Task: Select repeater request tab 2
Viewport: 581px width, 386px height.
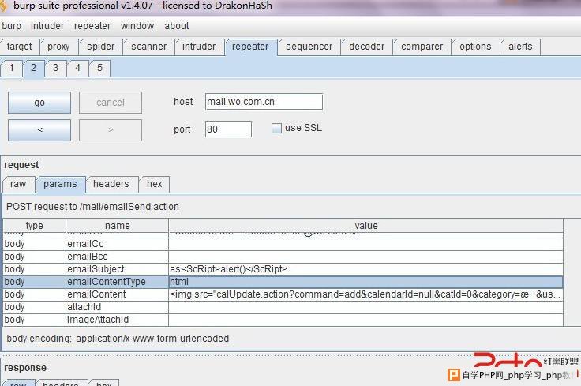Action: (34, 68)
